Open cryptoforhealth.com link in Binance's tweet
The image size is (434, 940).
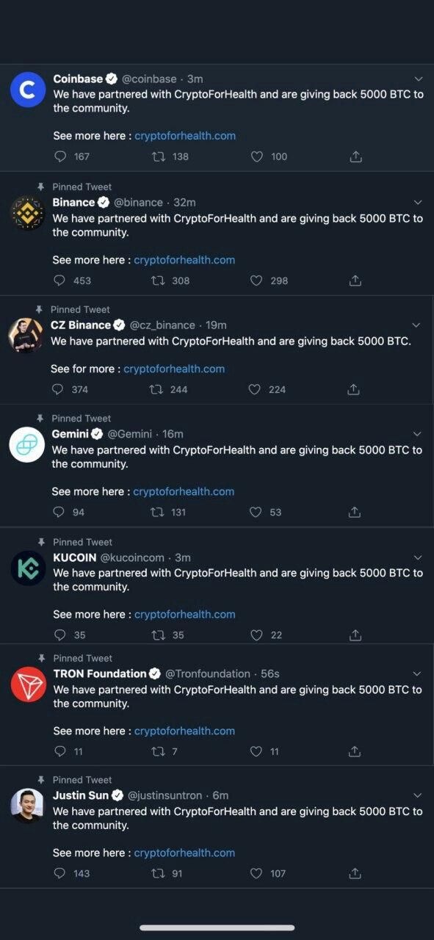[x=184, y=260]
